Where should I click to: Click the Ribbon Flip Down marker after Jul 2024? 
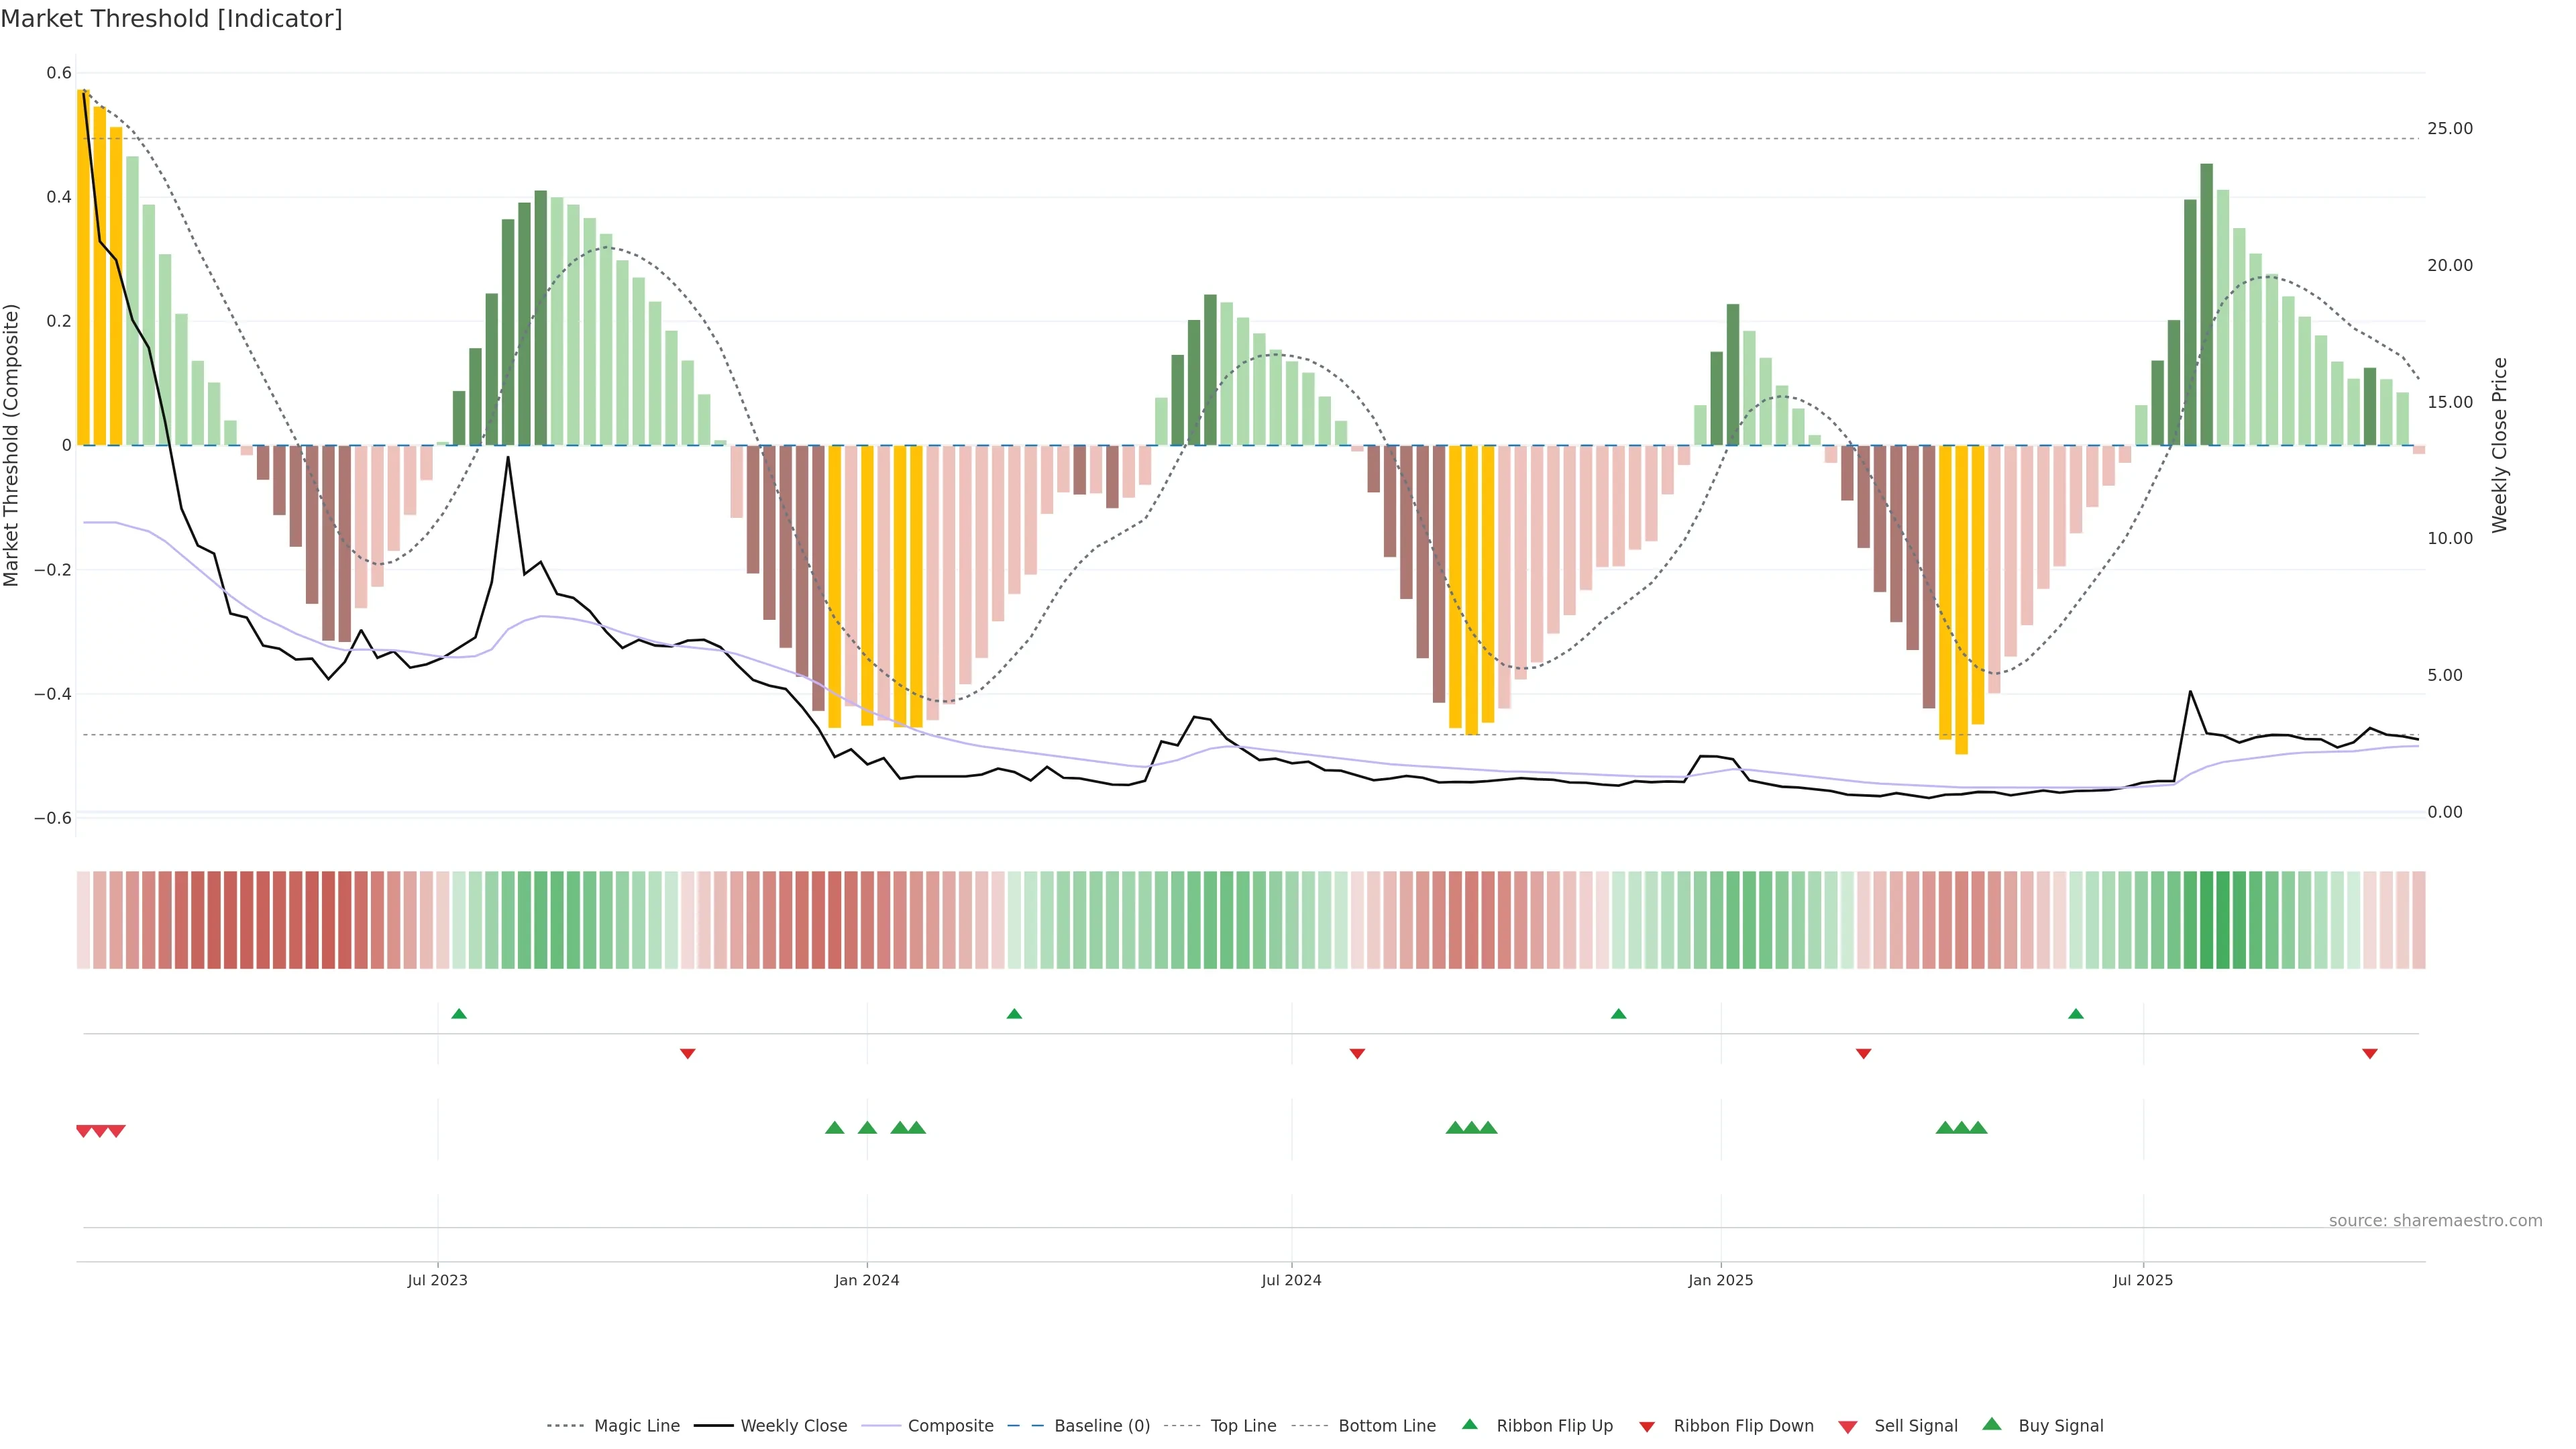click(x=1357, y=1053)
